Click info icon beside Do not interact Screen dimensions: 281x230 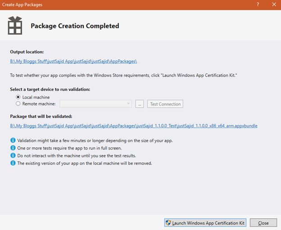coord(13,155)
